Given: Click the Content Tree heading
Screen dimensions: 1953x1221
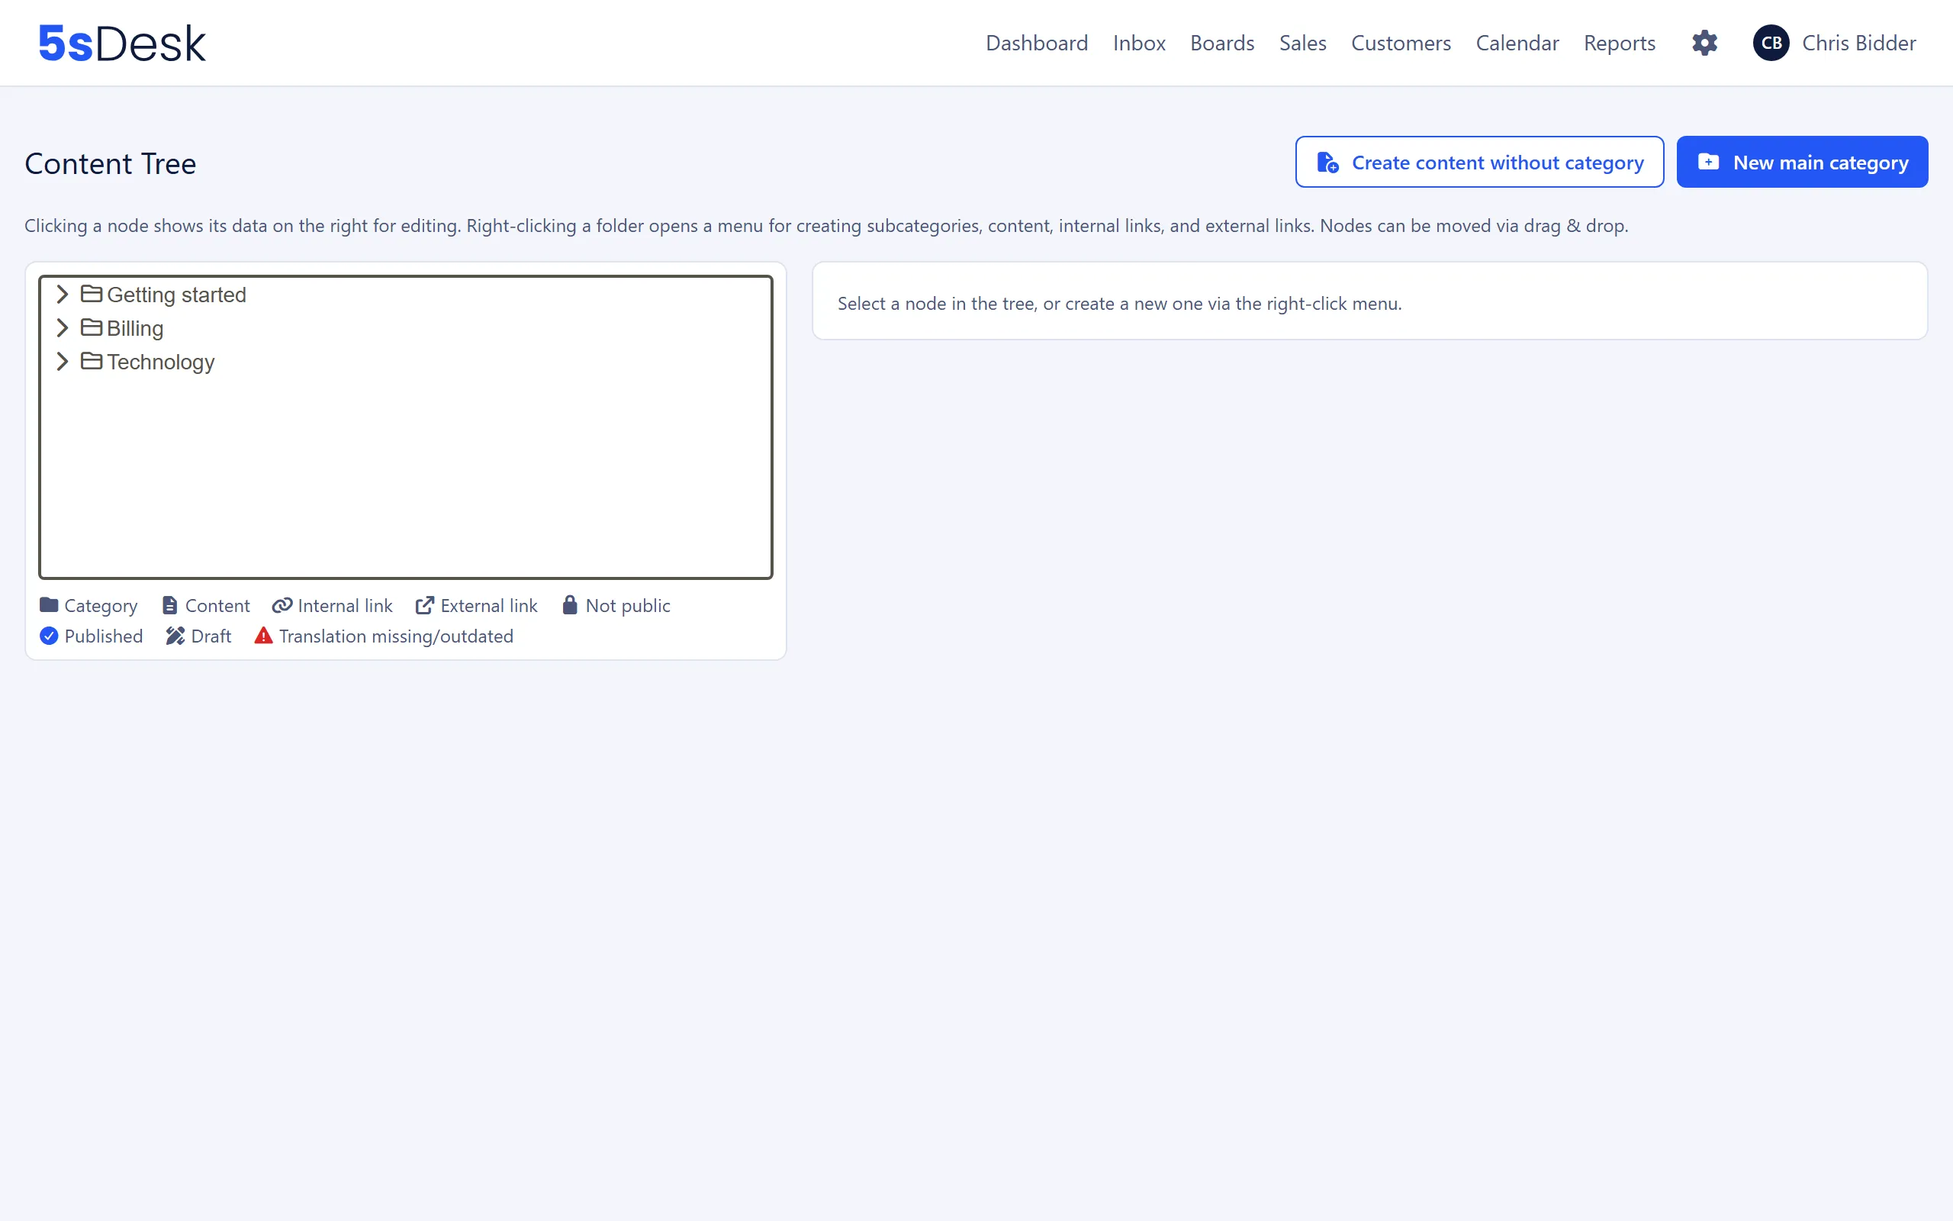Looking at the screenshot, I should click(x=111, y=164).
